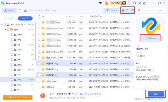This screenshot has height=102, width=168.
Task: Click 写真 in breadcrumb path
Action: (48, 10)
